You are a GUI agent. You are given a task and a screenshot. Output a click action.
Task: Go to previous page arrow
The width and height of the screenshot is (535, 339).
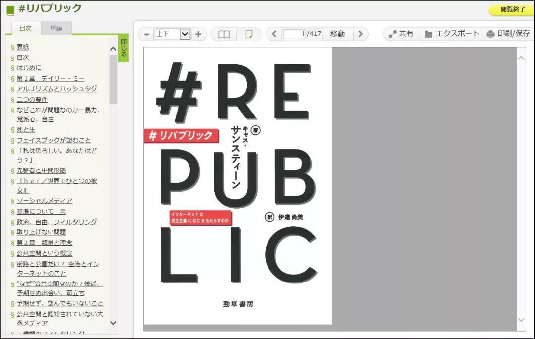(x=274, y=34)
